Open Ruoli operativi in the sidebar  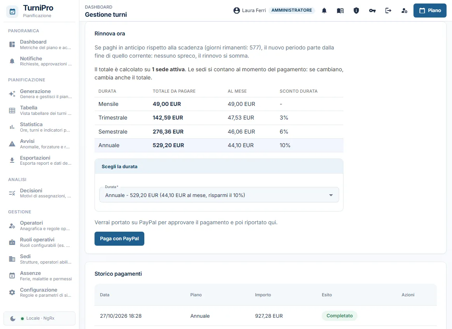click(x=40, y=243)
